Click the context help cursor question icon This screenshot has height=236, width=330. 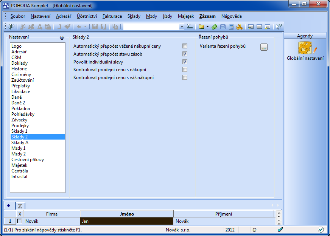point(279,26)
